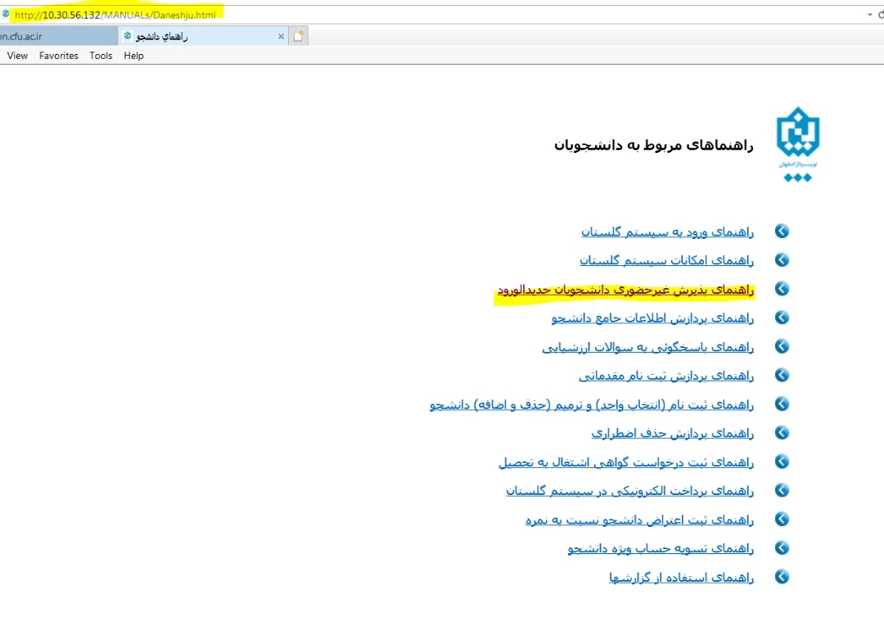Viewport: 884px width, 635px height.
Task: Click arrow bullet beside راهنمای استفاده از گزارشها
Action: pos(782,577)
